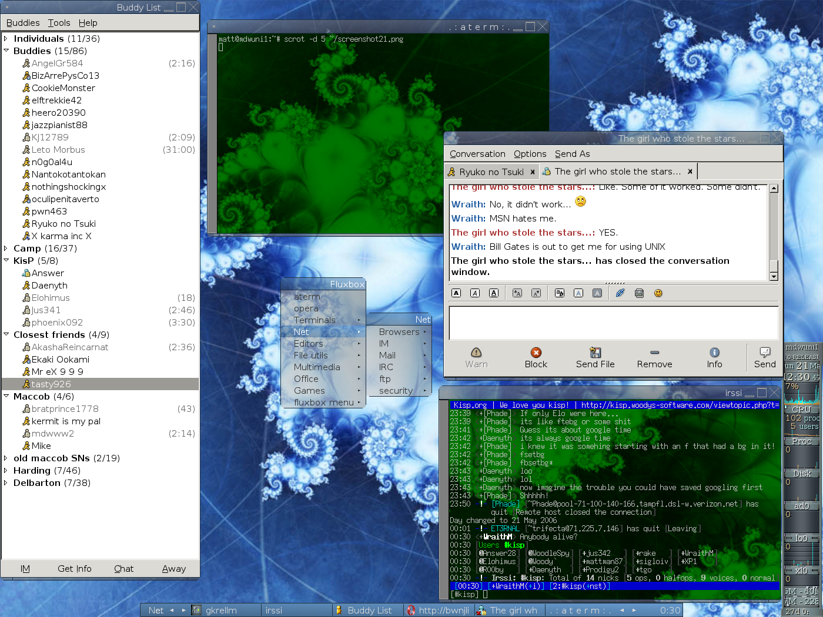823x617 pixels.
Task: Click the Send message button
Action: (x=765, y=357)
